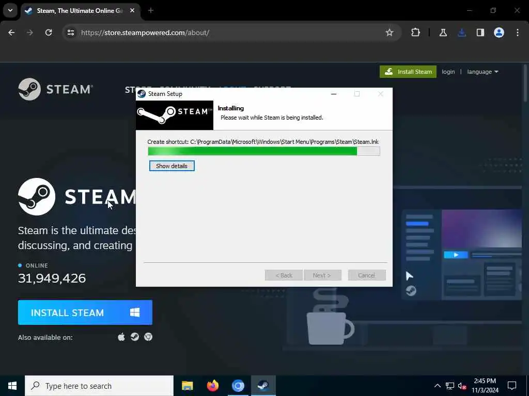
Task: Close the Steam browser tab
Action: point(132,10)
